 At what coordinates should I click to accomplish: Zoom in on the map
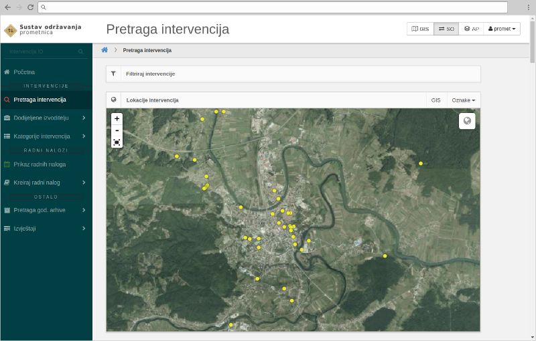(117, 118)
